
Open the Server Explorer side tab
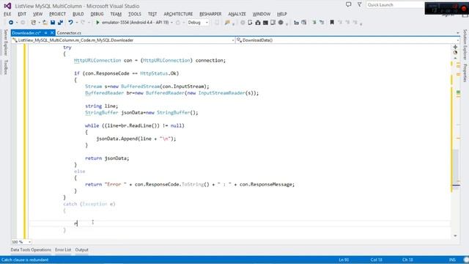5,43
